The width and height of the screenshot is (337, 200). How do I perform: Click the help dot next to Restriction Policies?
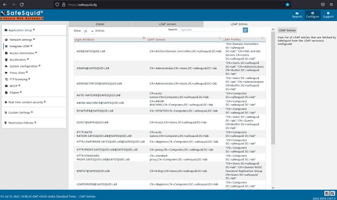[x=35, y=122]
